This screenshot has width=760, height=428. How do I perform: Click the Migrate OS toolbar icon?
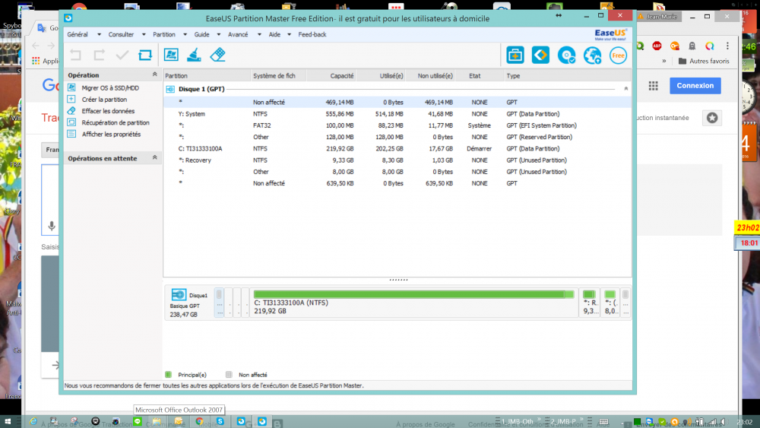[171, 55]
